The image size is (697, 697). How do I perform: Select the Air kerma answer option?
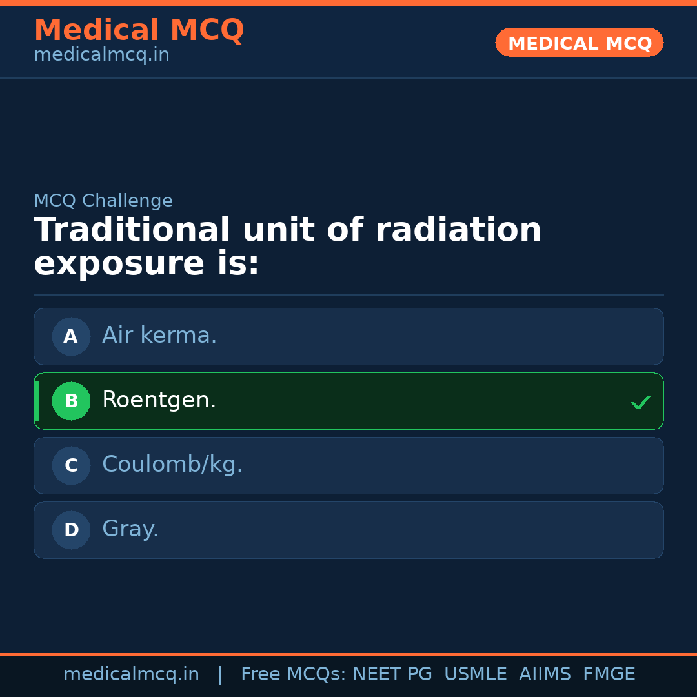348,336
